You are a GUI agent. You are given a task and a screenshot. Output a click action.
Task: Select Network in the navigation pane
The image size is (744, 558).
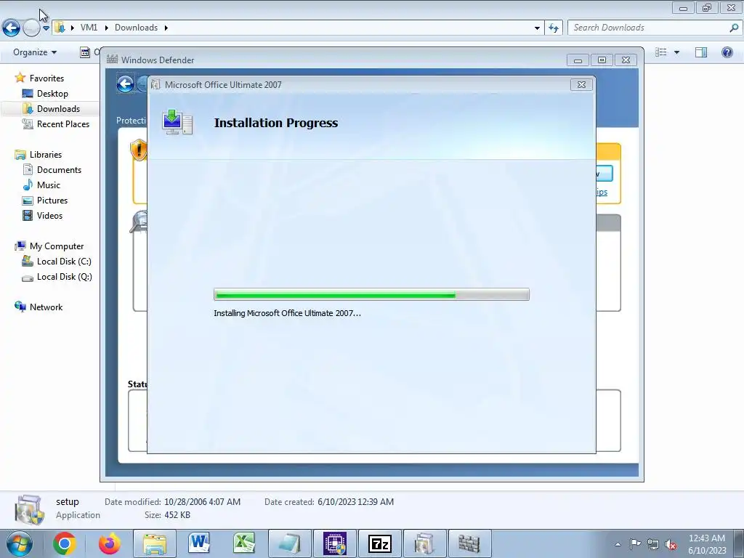click(46, 307)
